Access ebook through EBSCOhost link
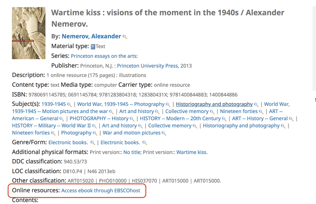This screenshot has height=204, width=316. click(x=101, y=191)
